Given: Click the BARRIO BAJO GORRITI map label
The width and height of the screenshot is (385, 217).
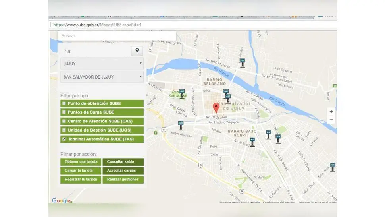Looking at the screenshot, I should [242, 133].
